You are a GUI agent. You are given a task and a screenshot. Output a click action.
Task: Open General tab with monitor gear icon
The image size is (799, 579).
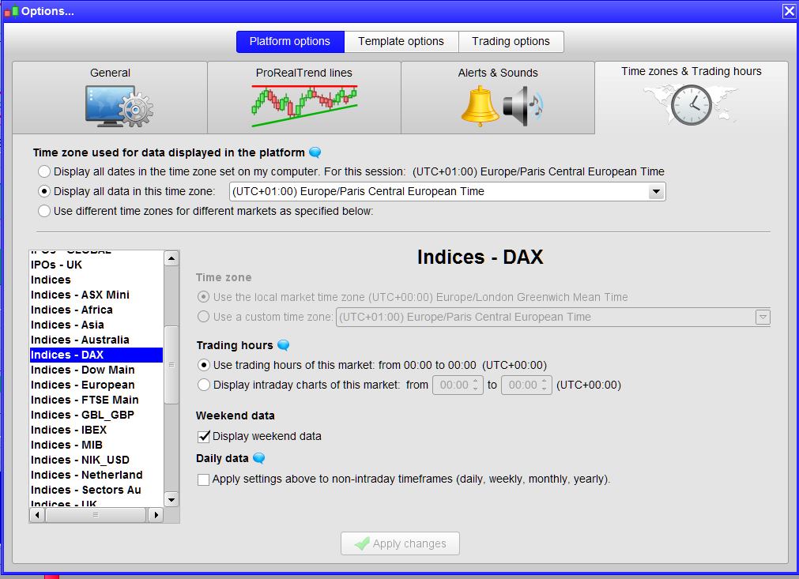[x=110, y=98]
